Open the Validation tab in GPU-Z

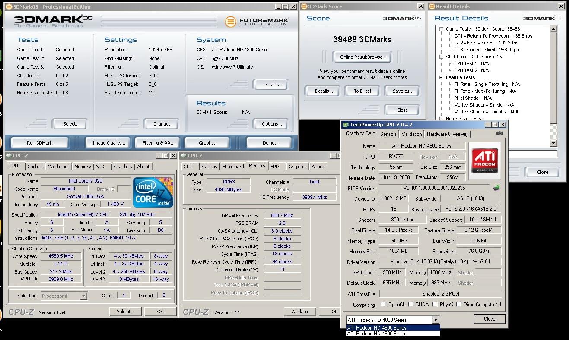[412, 134]
